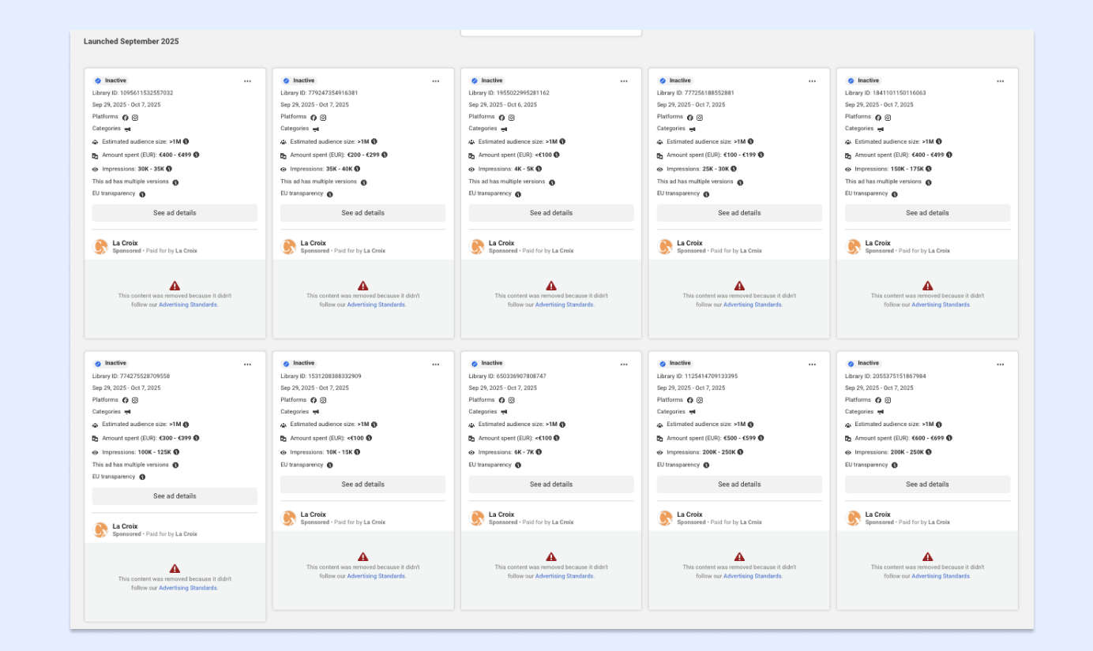1093x651 pixels.
Task: Click the "Launched September 2025" heading
Action: click(x=131, y=41)
